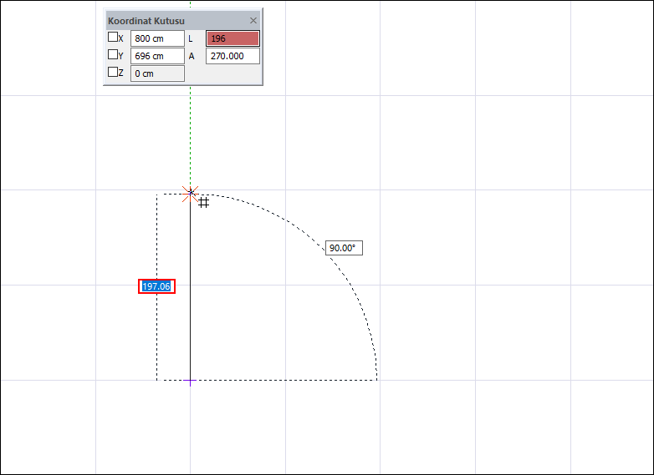Toggle the Z coordinate lock checkbox

point(113,73)
